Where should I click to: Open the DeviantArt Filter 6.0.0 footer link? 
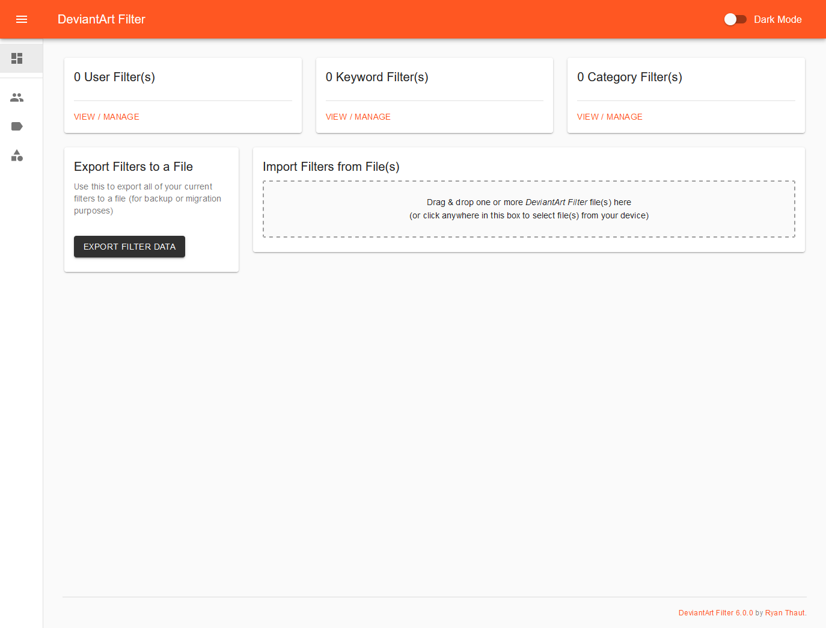pyautogui.click(x=715, y=613)
